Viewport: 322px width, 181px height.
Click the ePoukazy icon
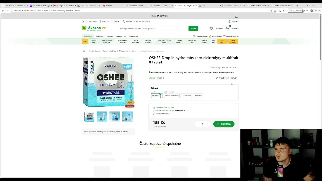pyautogui.click(x=130, y=36)
